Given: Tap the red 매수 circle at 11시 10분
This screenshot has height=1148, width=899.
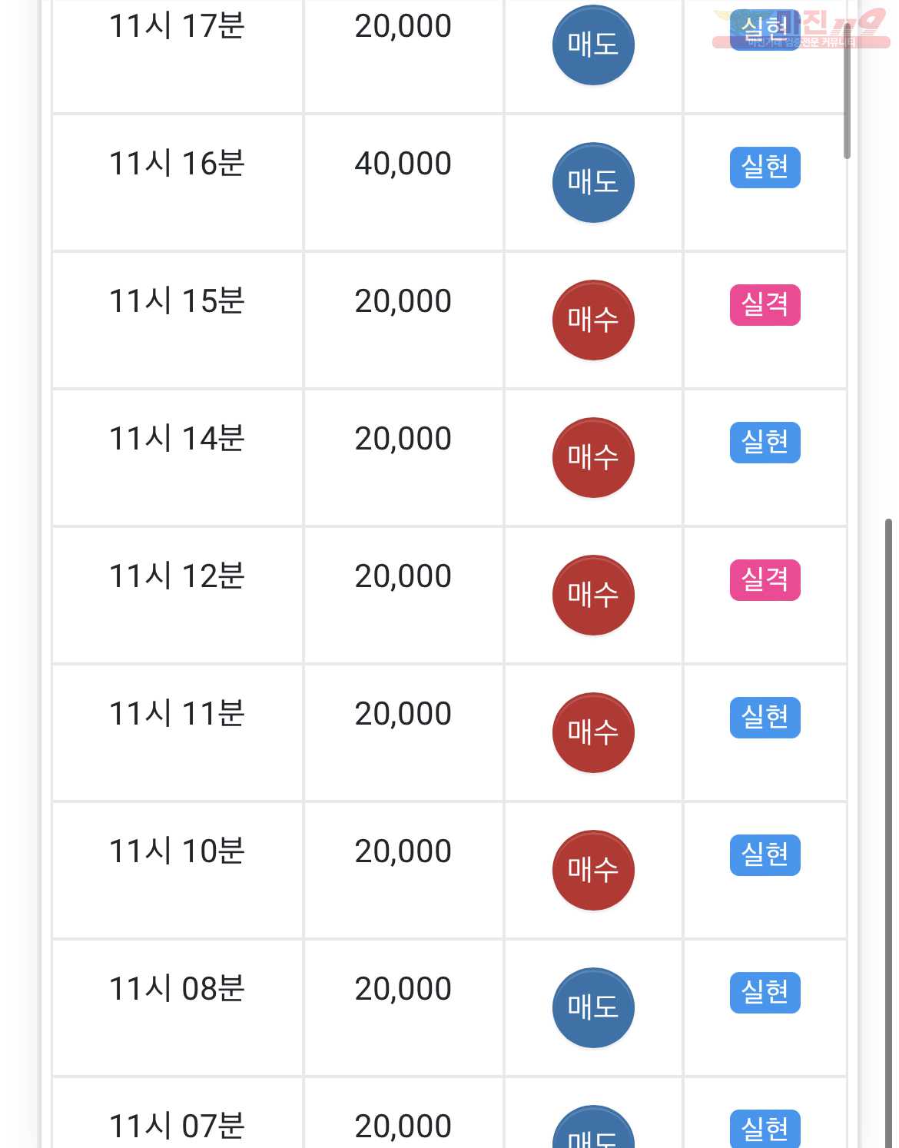Looking at the screenshot, I should tap(593, 871).
